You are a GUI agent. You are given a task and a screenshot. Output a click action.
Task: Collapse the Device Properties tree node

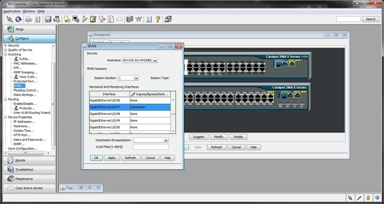click(x=6, y=117)
